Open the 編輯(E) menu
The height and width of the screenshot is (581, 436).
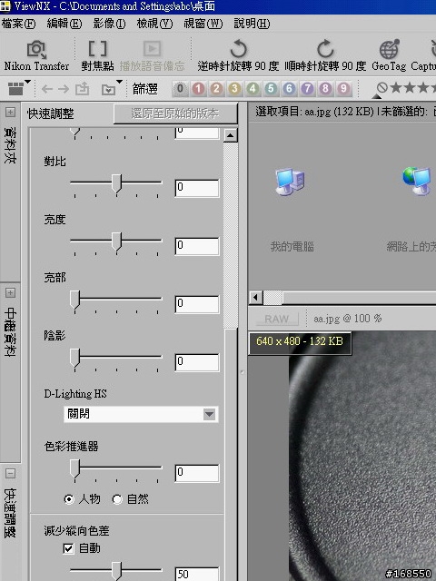pos(64,24)
